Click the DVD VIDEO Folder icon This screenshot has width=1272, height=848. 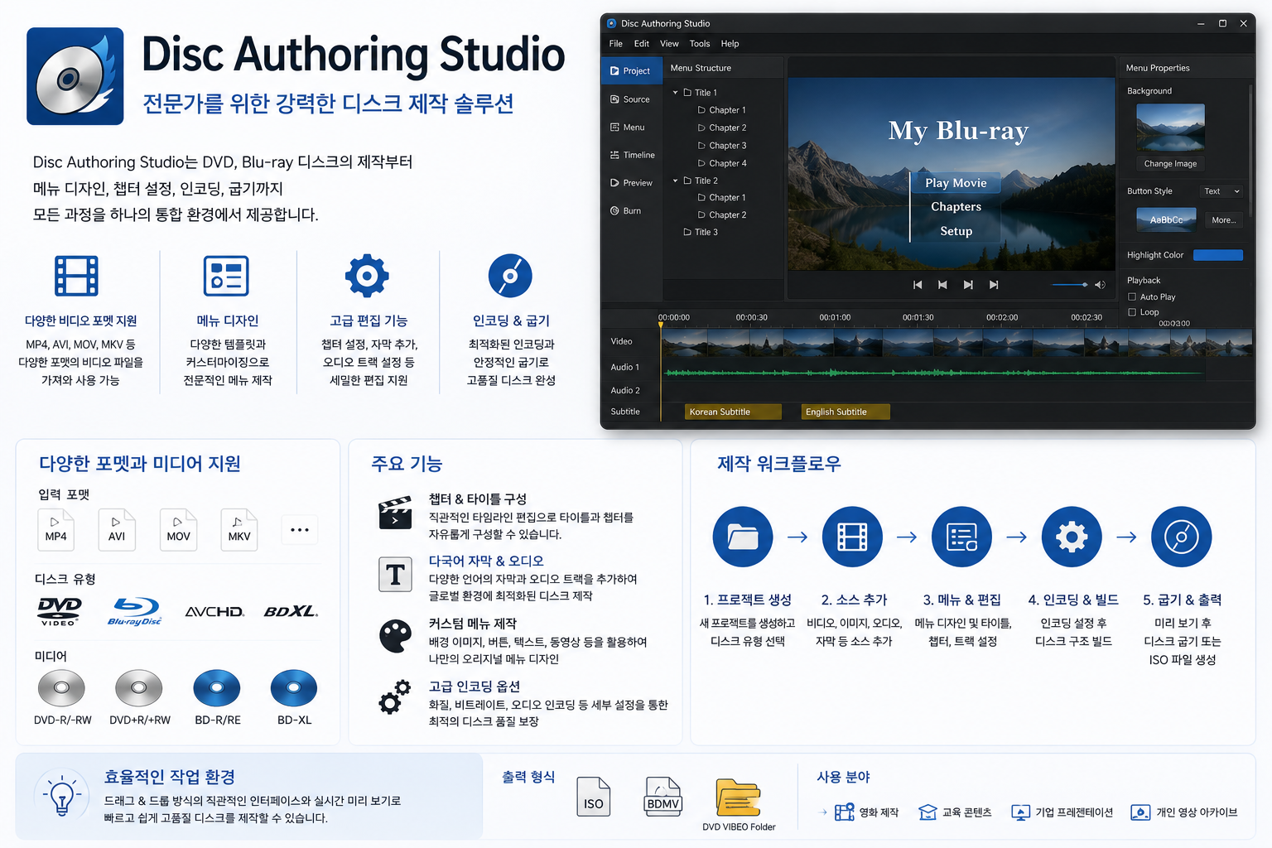(x=738, y=797)
